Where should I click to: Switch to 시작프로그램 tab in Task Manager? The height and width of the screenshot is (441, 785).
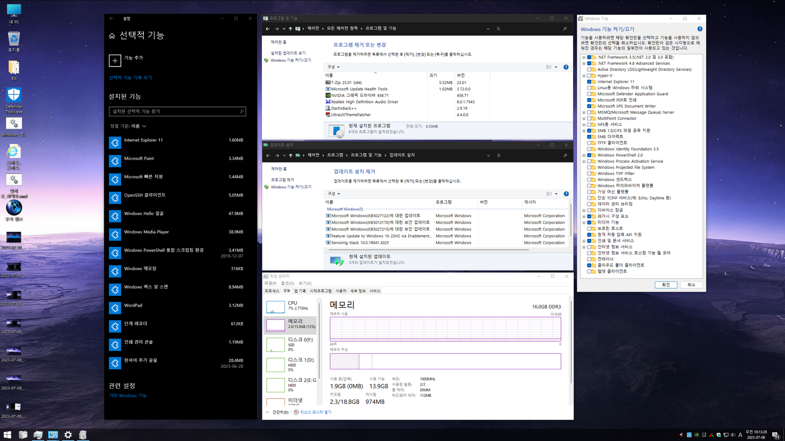320,291
